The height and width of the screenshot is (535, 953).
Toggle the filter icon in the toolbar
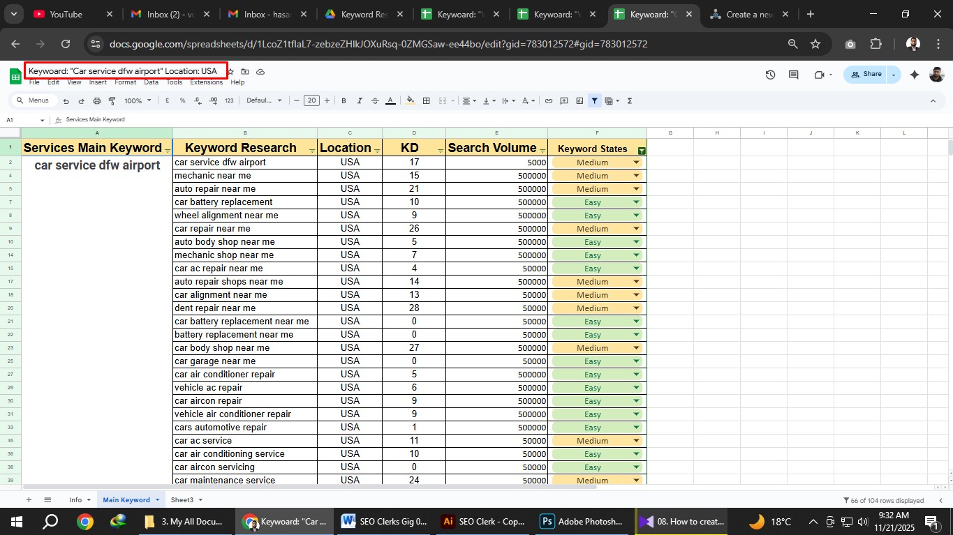[x=594, y=100]
